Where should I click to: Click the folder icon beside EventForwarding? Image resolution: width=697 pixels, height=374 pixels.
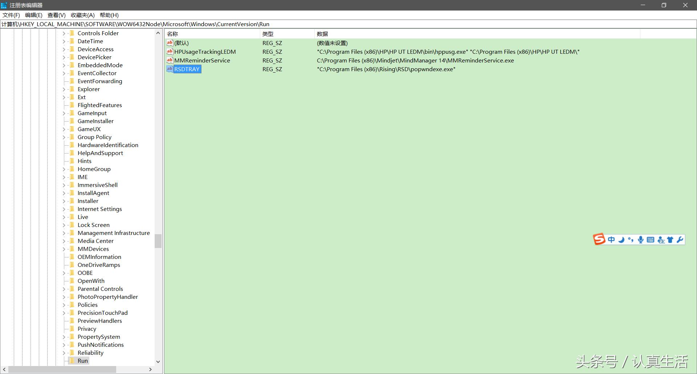(72, 81)
